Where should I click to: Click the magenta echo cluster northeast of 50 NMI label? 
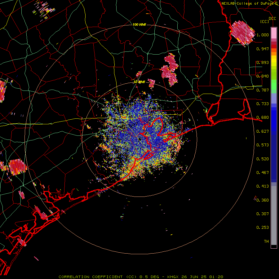[169, 70]
